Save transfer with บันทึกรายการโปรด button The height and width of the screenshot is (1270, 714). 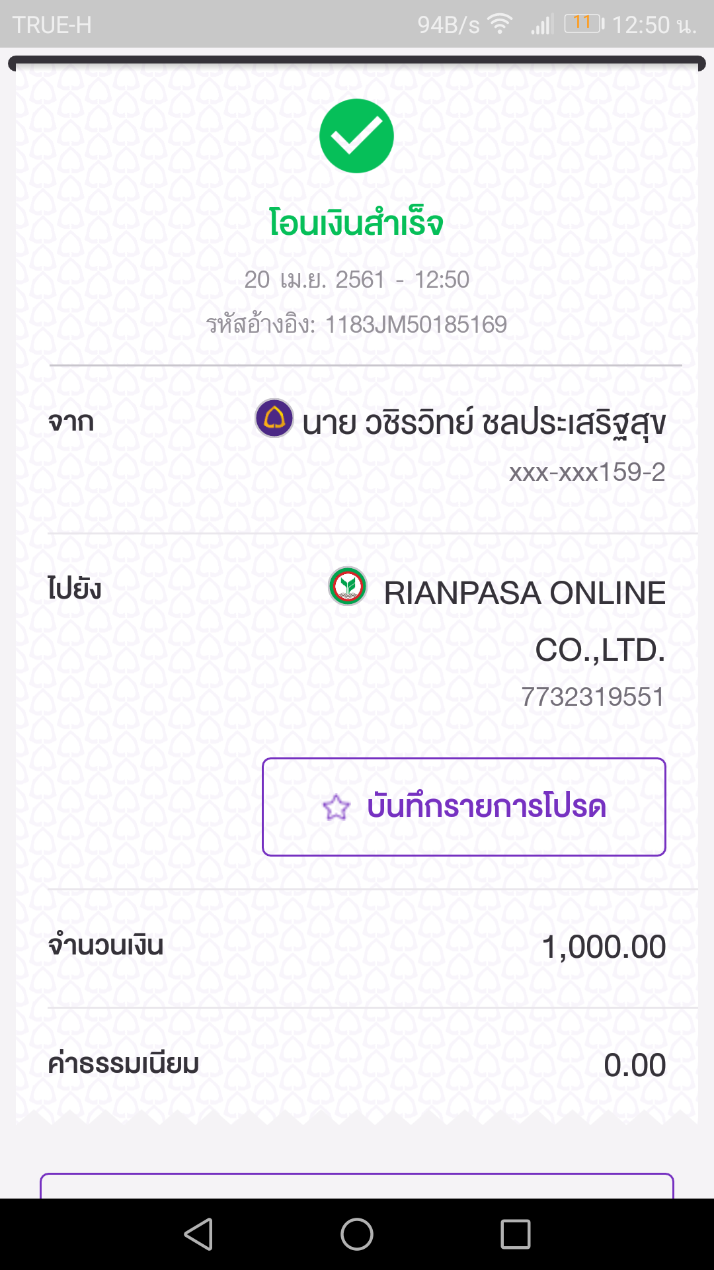[x=464, y=807]
